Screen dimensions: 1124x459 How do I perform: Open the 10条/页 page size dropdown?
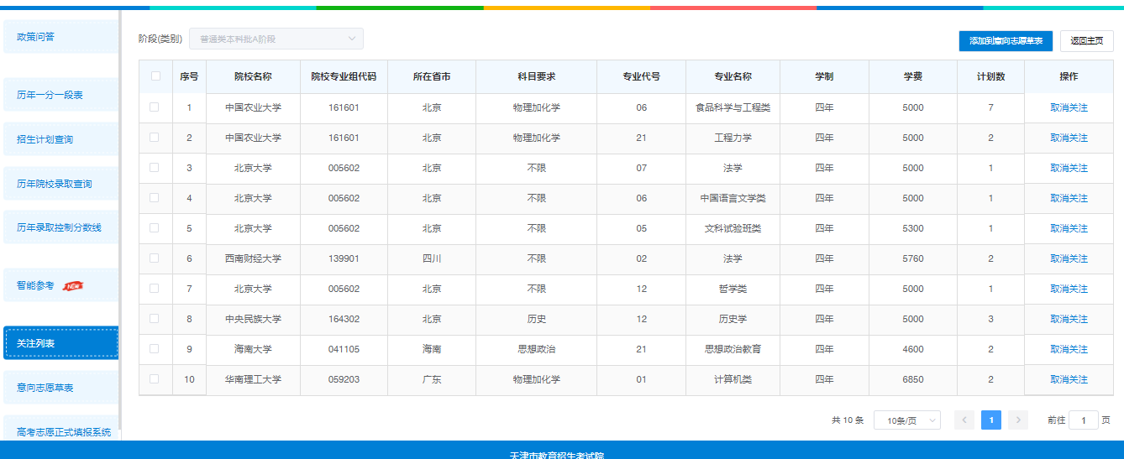point(907,420)
